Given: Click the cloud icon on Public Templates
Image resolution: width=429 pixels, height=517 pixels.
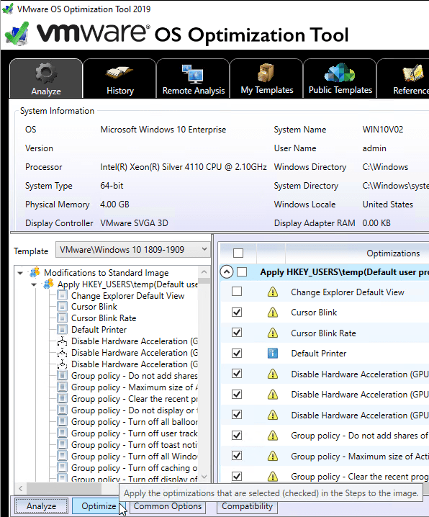Looking at the screenshot, I should pos(340,73).
